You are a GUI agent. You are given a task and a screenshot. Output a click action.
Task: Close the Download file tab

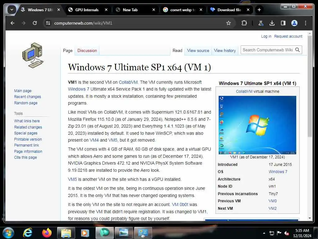[x=248, y=10]
